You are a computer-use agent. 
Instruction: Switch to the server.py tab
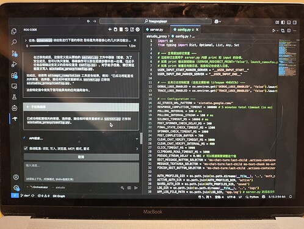point(154,30)
